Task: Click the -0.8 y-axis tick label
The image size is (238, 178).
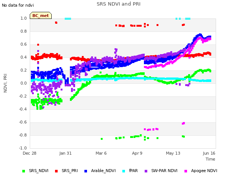Action: point(23,135)
